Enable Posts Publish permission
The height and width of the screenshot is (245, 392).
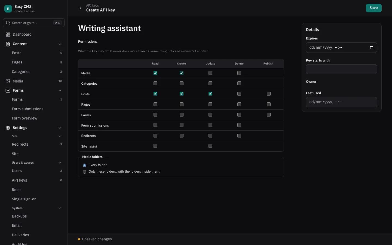pyautogui.click(x=269, y=94)
